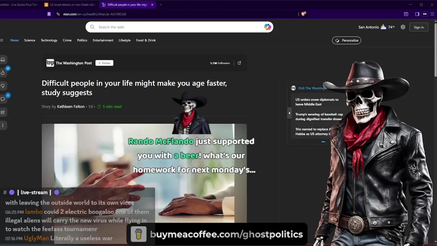The width and height of the screenshot is (437, 246).
Task: Open 'US orders more diplomats' story
Action: [x=317, y=102]
